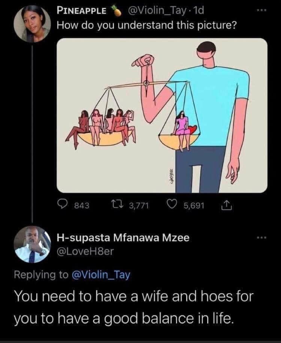The image size is (281, 343).
Task: Click H-supasta Mfanawa Mzee display name
Action: 123,238
